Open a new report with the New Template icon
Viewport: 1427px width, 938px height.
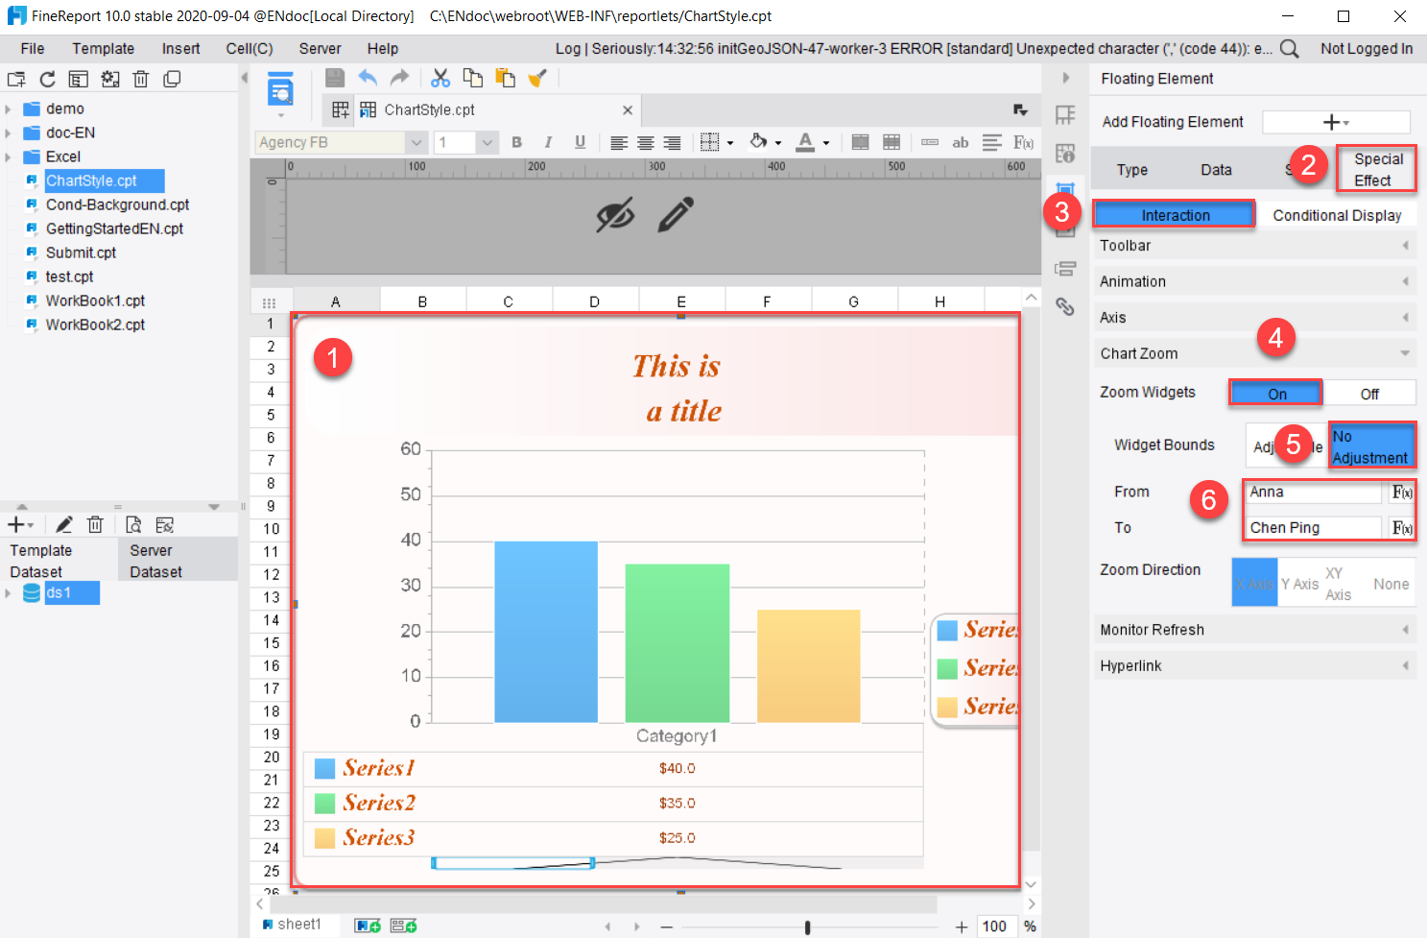coord(16,79)
